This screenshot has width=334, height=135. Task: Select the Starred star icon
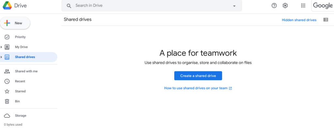coord(7,91)
